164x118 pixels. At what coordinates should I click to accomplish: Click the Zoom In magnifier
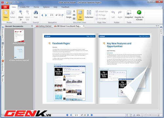(x=21, y=15)
